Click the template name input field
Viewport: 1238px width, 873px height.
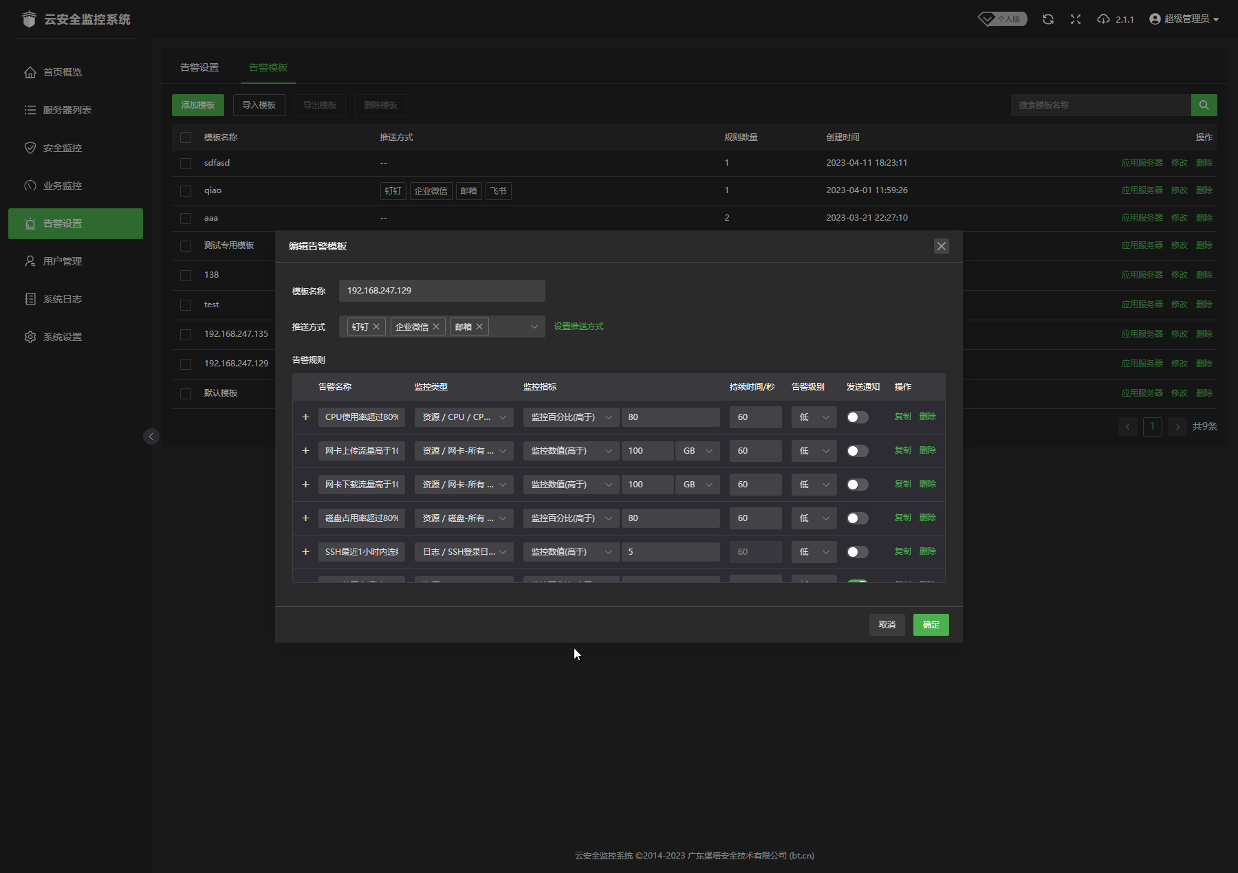click(x=442, y=291)
